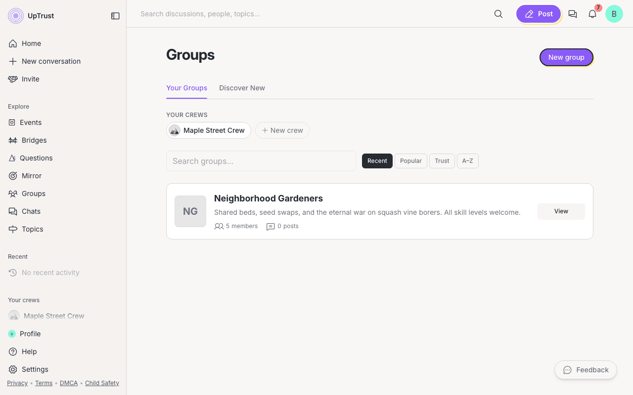Sort groups by Recent

click(377, 161)
